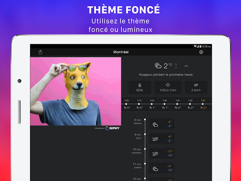Viewport: 241px width, 181px height.
Task: Select the partly cloudy current weather icon
Action: pyautogui.click(x=158, y=66)
